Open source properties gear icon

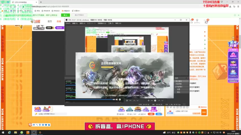pos(155,100)
